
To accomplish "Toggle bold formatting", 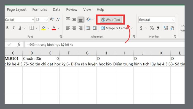I will [x=7, y=28].
